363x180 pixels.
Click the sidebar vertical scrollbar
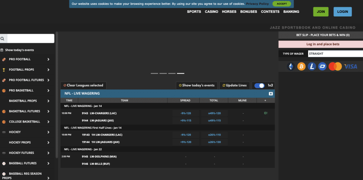57,94
